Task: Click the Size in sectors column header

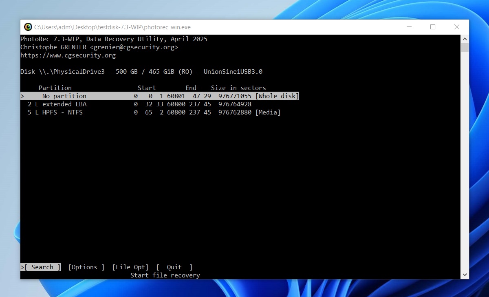Action: coord(238,88)
